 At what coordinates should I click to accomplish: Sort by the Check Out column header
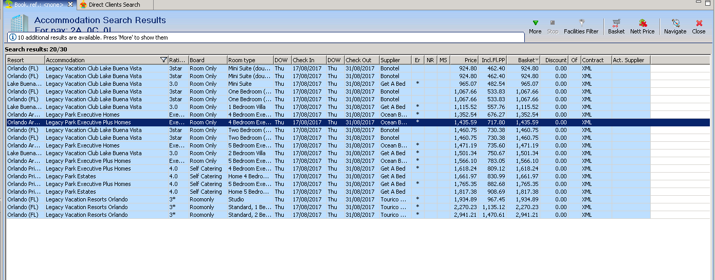362,60
